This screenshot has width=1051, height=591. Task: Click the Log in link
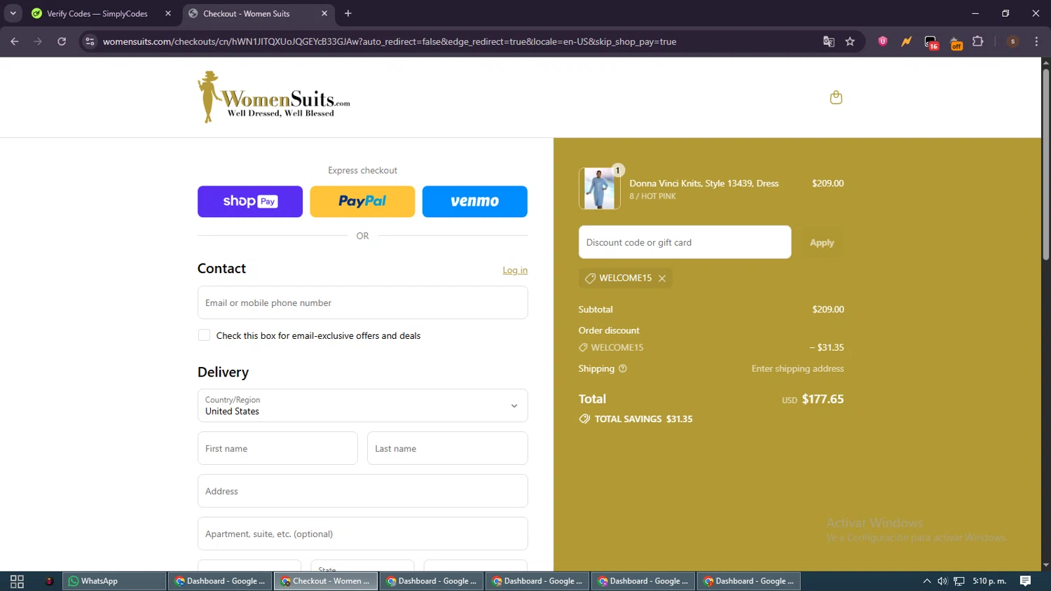(515, 270)
